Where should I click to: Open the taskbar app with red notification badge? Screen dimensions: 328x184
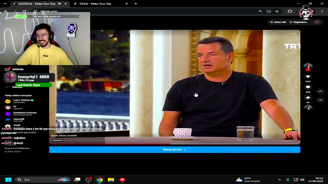(x=89, y=180)
